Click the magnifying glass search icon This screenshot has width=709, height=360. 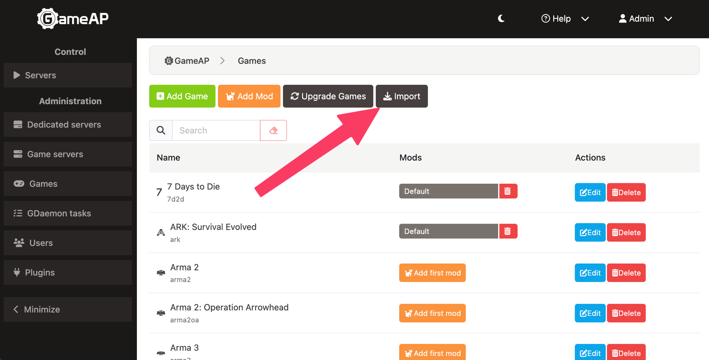pyautogui.click(x=161, y=130)
